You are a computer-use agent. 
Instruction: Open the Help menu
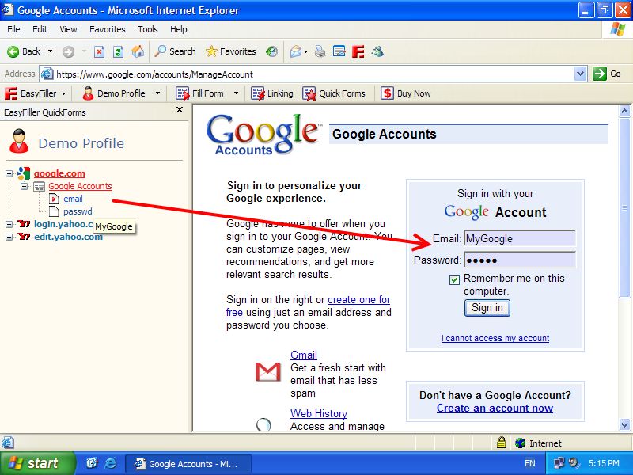click(x=179, y=29)
